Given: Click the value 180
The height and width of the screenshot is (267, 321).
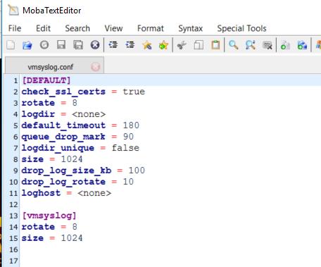Looking at the screenshot, I should (131, 125).
